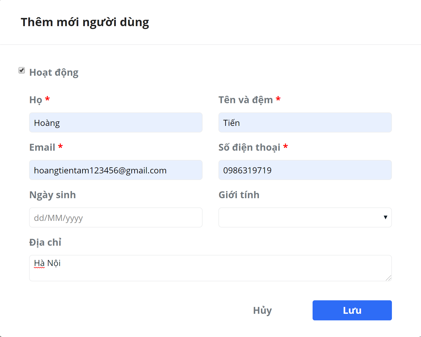Click the Hoạt động label text

54,73
